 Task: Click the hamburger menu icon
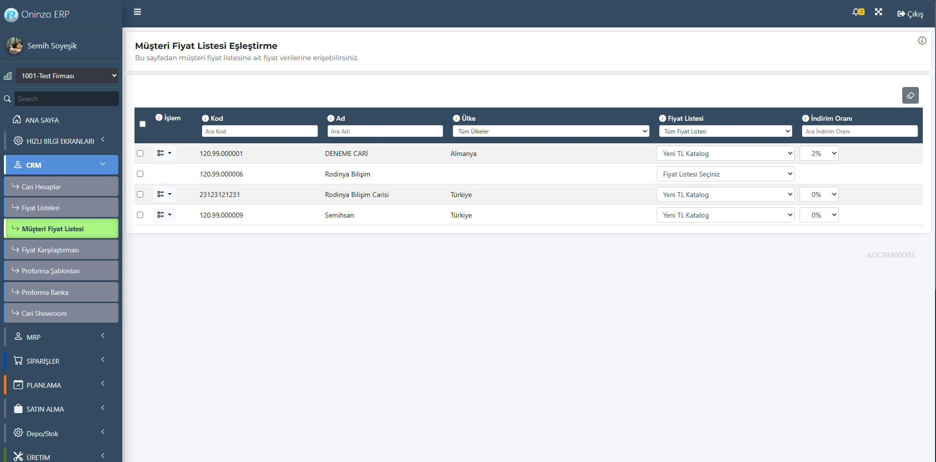click(x=137, y=12)
